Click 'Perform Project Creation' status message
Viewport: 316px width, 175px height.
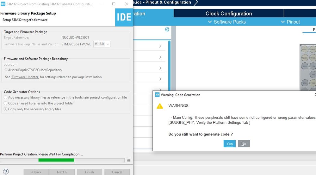point(41,154)
